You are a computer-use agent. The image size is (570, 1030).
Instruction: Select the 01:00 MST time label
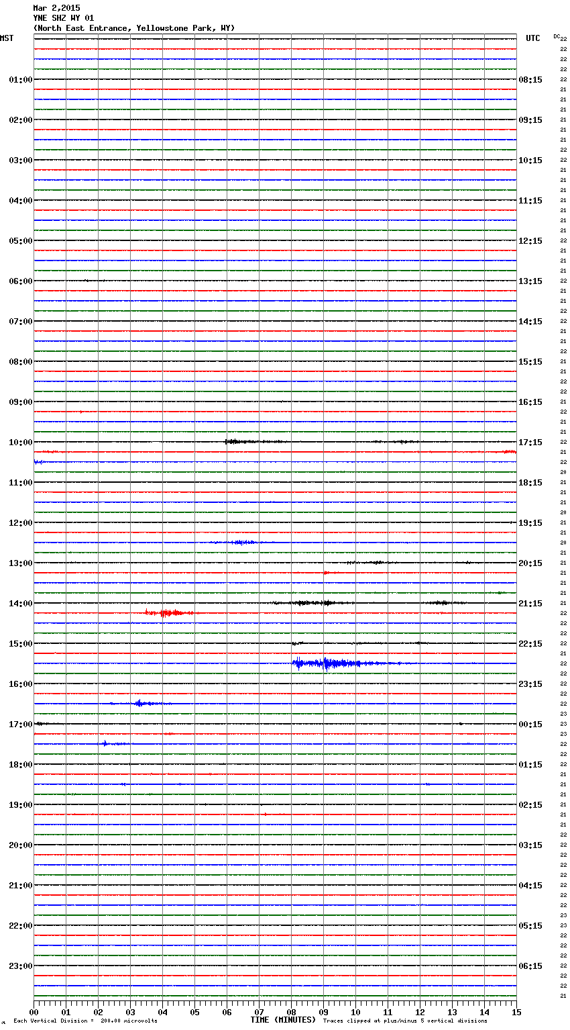click(21, 80)
